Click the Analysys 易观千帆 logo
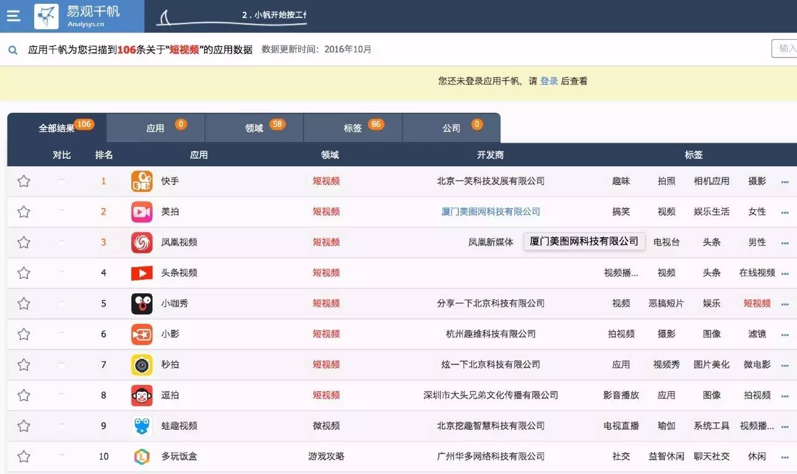Screen dimensions: 797x474 [77, 16]
